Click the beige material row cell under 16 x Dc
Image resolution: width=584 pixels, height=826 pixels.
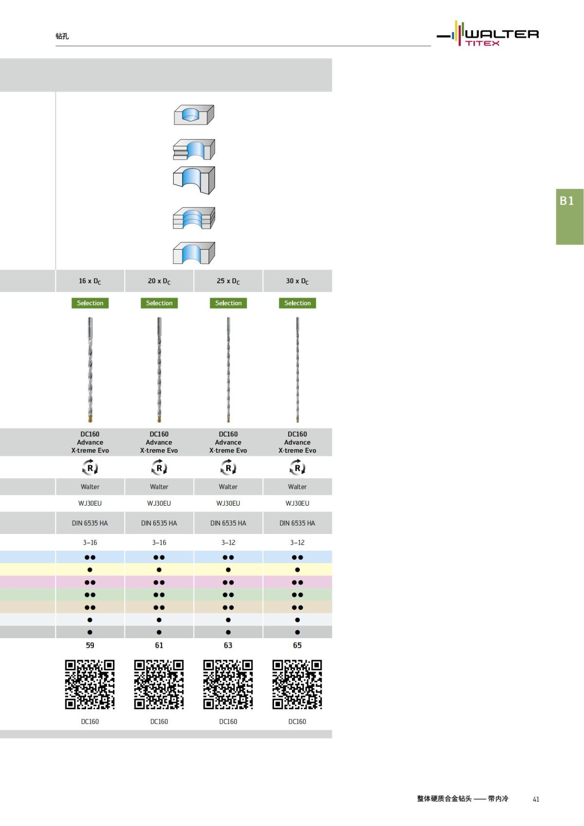click(x=90, y=607)
